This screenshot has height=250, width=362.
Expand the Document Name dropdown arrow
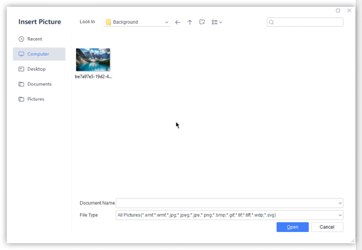(340, 203)
